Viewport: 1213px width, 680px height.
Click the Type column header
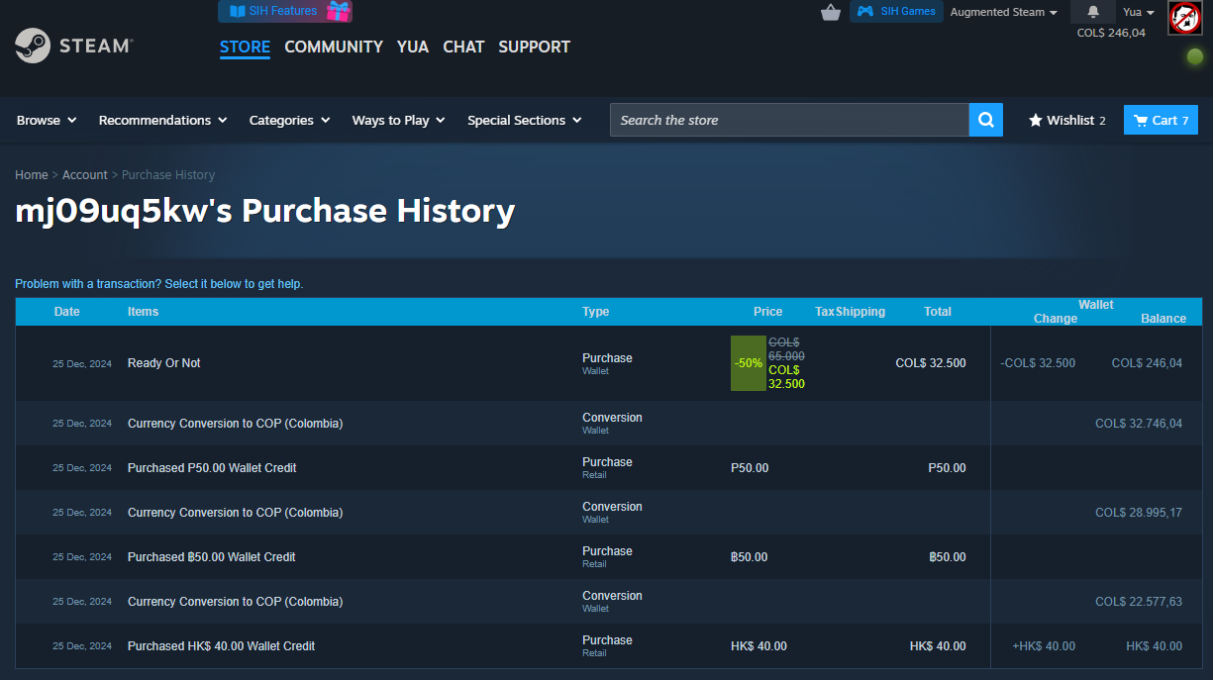[596, 312]
